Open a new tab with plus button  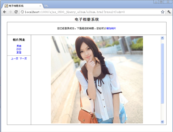tap(46, 6)
